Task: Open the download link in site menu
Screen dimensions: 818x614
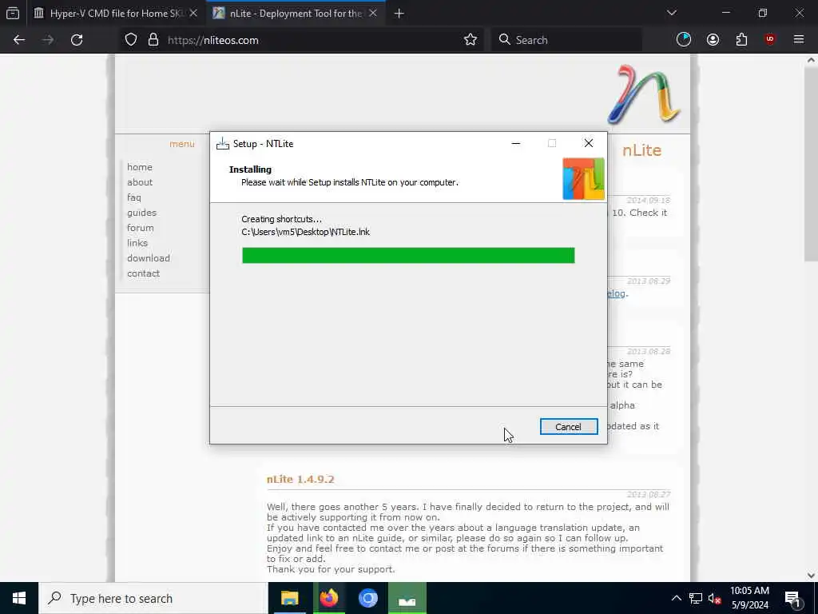Action: click(148, 258)
